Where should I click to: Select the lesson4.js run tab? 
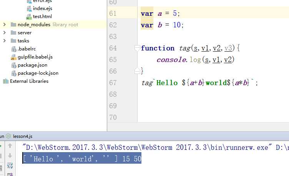tap(23, 136)
